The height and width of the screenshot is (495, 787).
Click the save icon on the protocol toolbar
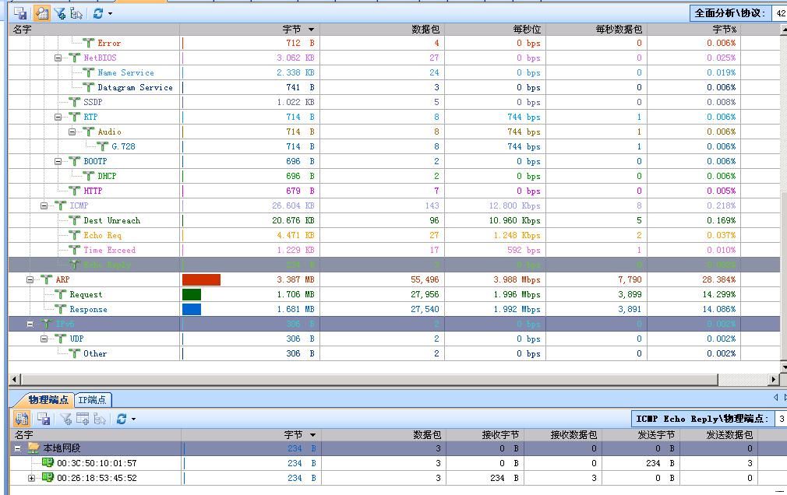21,13
